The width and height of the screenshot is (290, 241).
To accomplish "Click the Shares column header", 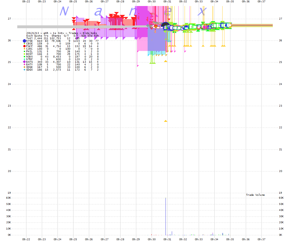I will 56,36.
